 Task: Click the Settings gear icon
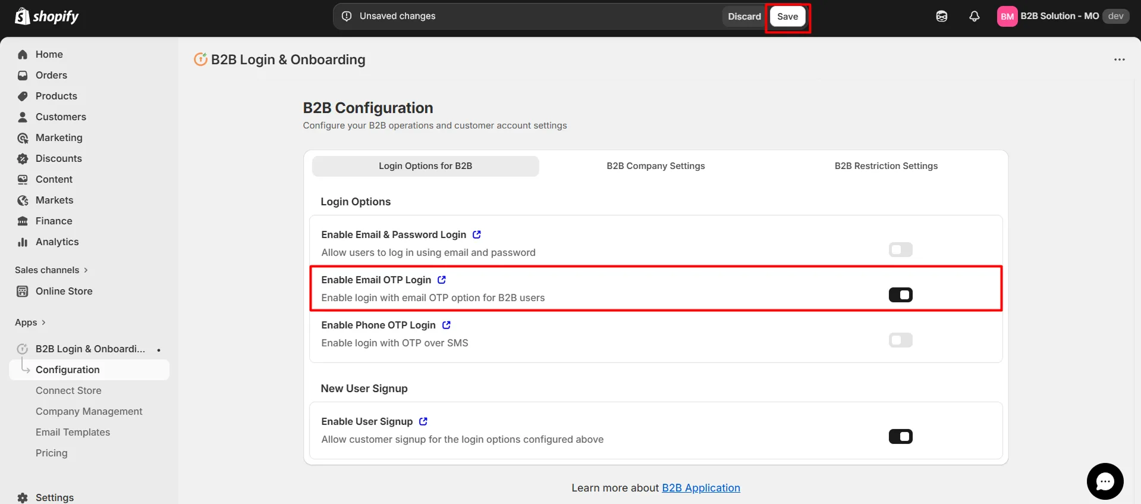tap(23, 498)
